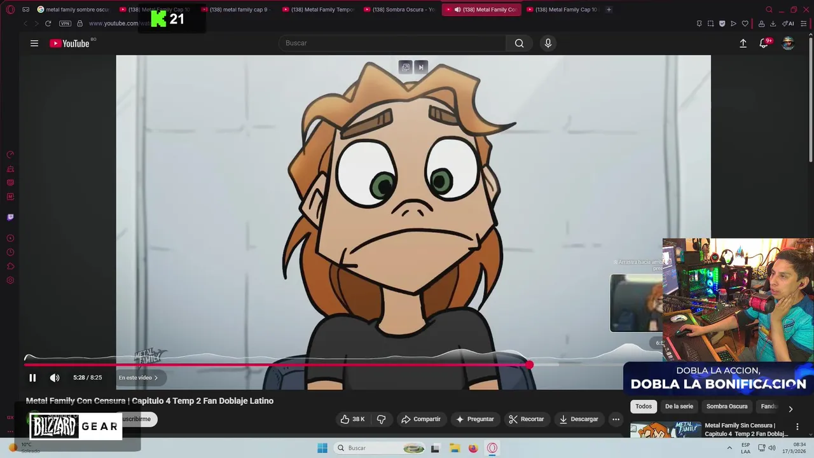The image size is (814, 458).
Task: Like the video (38 K)
Action: coord(352,419)
